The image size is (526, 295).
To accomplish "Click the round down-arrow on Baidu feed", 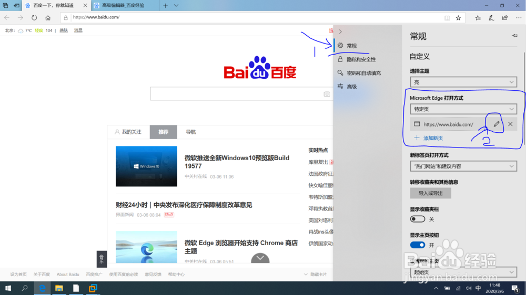I will click(x=260, y=258).
